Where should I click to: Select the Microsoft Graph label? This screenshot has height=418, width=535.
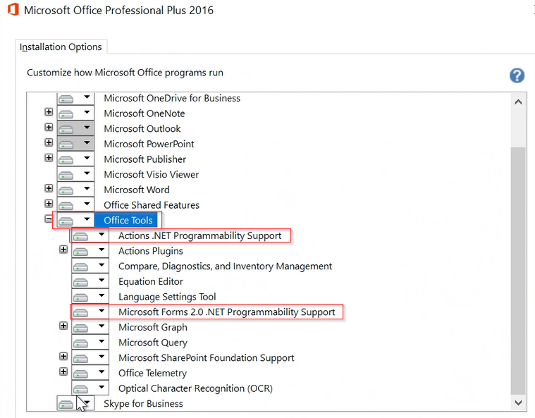pyautogui.click(x=153, y=327)
